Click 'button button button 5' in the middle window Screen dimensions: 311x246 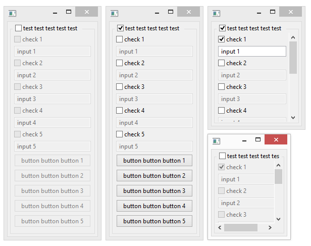click(x=154, y=221)
